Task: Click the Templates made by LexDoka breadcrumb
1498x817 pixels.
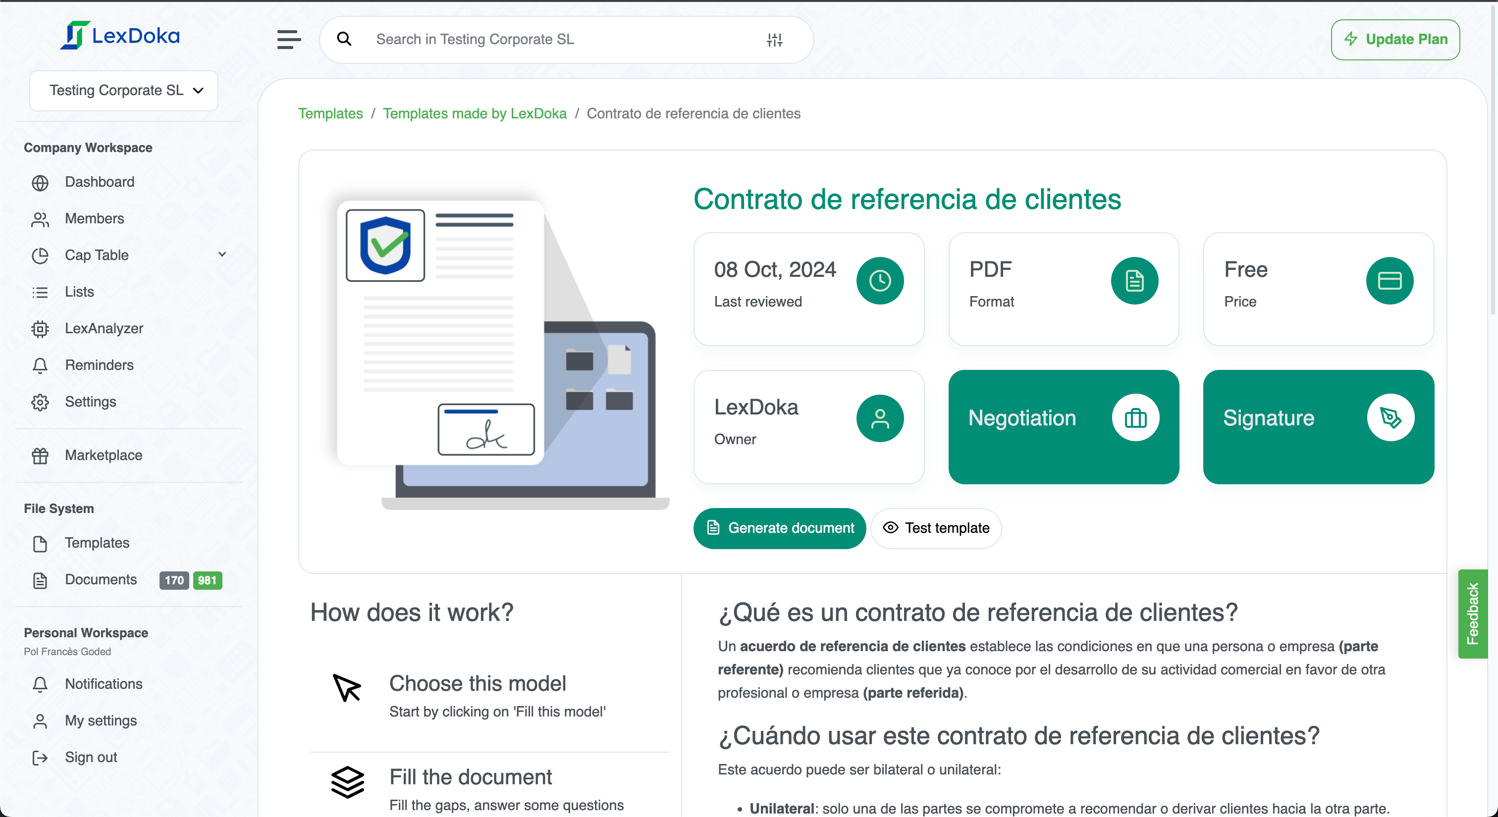Action: (475, 113)
